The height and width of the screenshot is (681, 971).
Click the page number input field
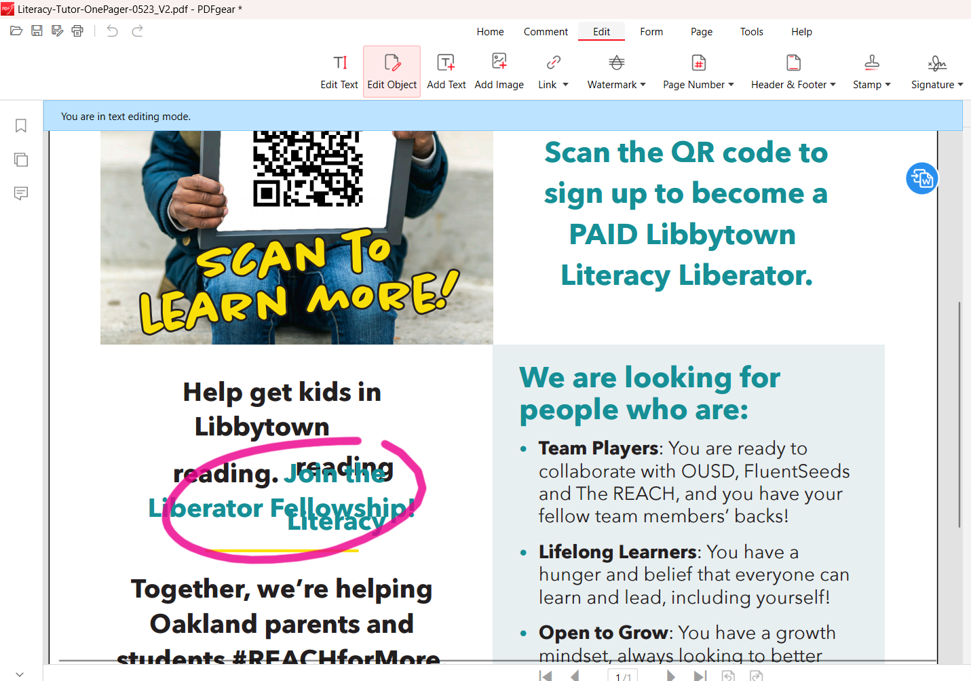point(623,676)
